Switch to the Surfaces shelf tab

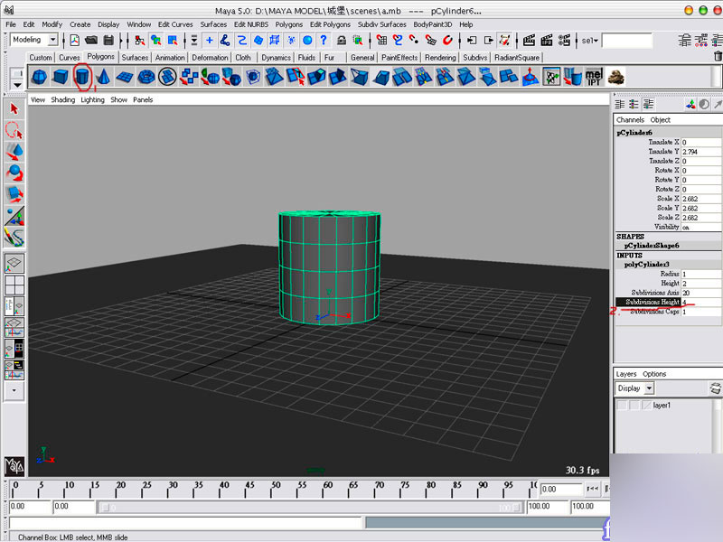click(136, 57)
